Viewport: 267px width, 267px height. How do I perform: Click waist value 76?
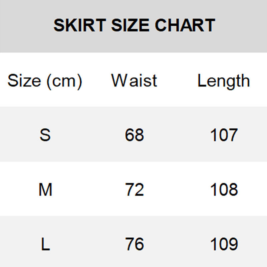tap(135, 244)
